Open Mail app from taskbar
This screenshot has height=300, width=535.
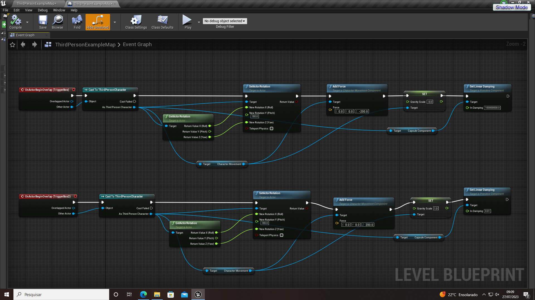pyautogui.click(x=184, y=294)
